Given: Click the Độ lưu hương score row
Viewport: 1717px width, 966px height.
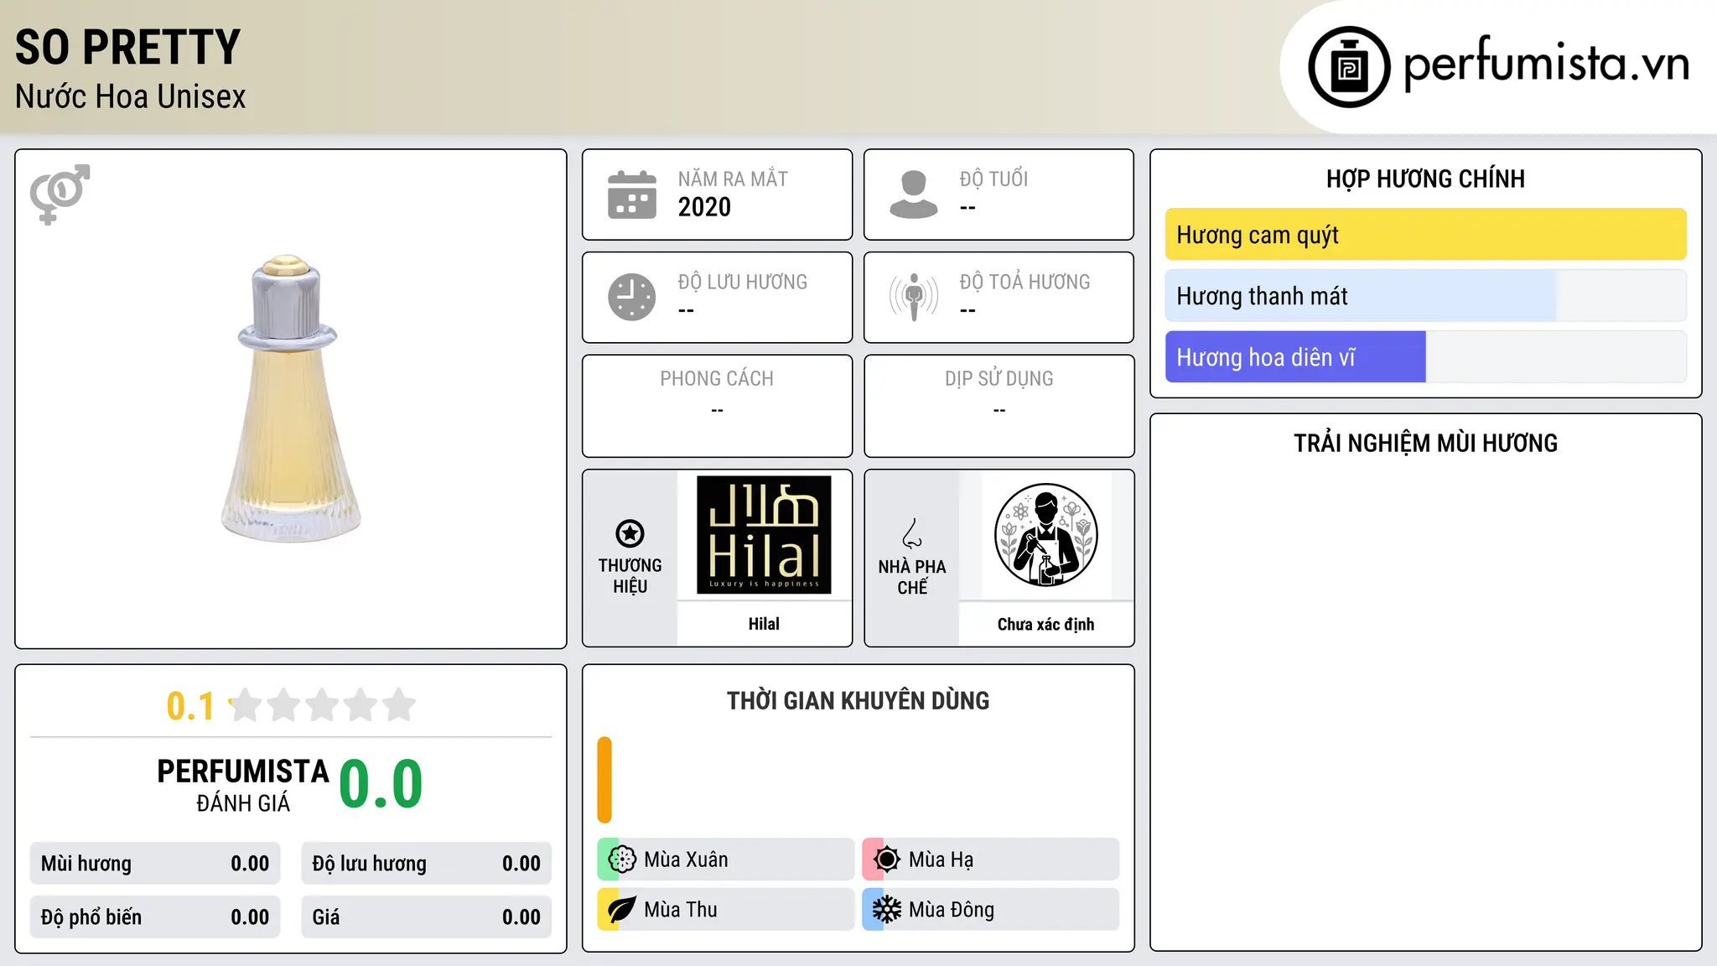Looking at the screenshot, I should tap(426, 864).
